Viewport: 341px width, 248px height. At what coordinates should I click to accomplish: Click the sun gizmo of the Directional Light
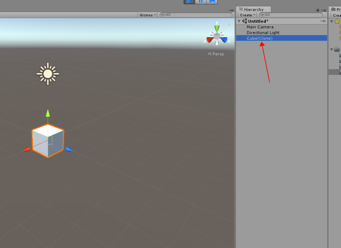click(x=48, y=74)
